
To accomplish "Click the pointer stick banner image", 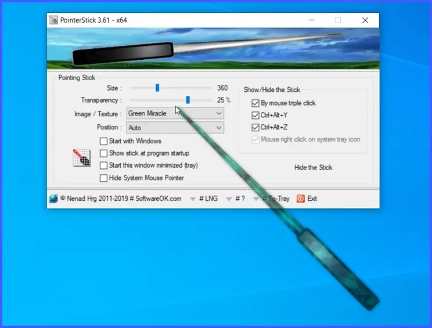I will click(x=213, y=48).
